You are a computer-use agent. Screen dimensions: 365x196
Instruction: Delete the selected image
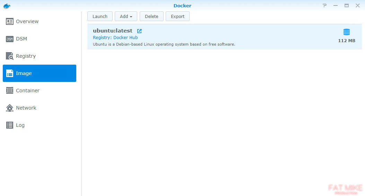(151, 17)
